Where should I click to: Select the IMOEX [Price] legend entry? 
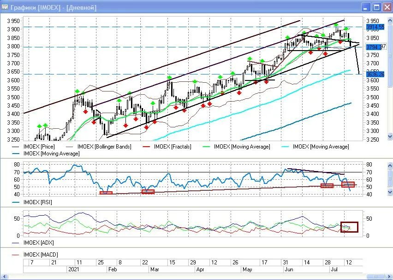[34, 147]
